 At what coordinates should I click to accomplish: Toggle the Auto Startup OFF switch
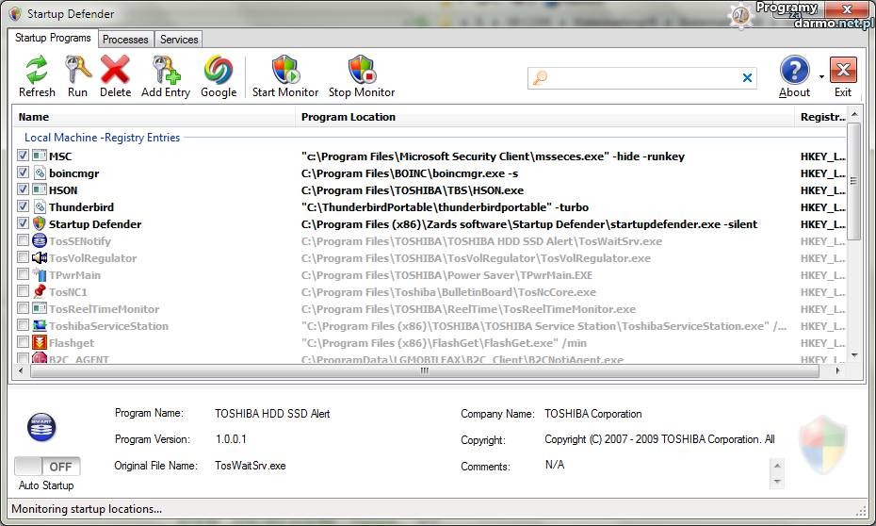click(x=47, y=467)
